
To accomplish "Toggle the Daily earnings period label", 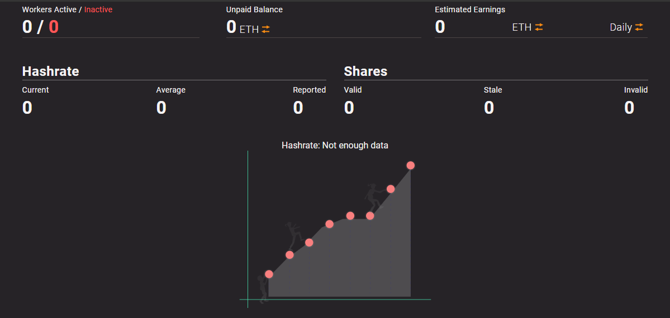I will tap(620, 27).
